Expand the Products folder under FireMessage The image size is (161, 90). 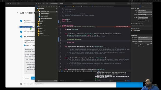click(37, 22)
